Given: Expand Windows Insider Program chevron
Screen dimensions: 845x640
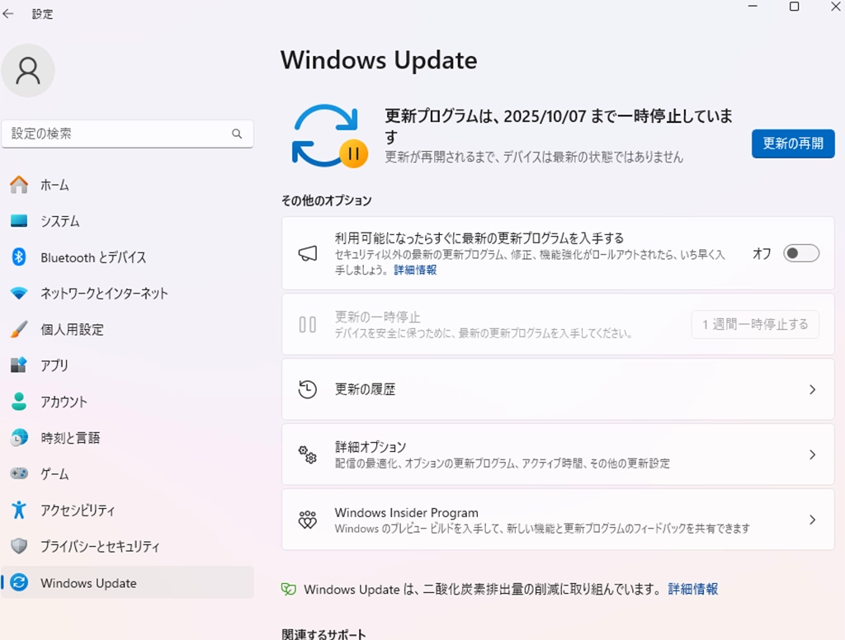Looking at the screenshot, I should (x=812, y=520).
